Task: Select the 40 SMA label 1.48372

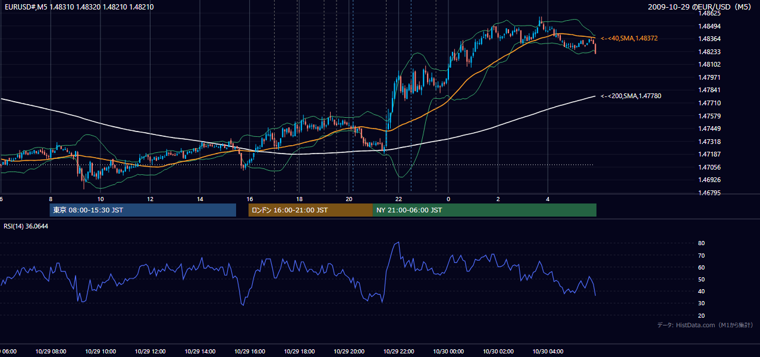Action: click(x=629, y=38)
